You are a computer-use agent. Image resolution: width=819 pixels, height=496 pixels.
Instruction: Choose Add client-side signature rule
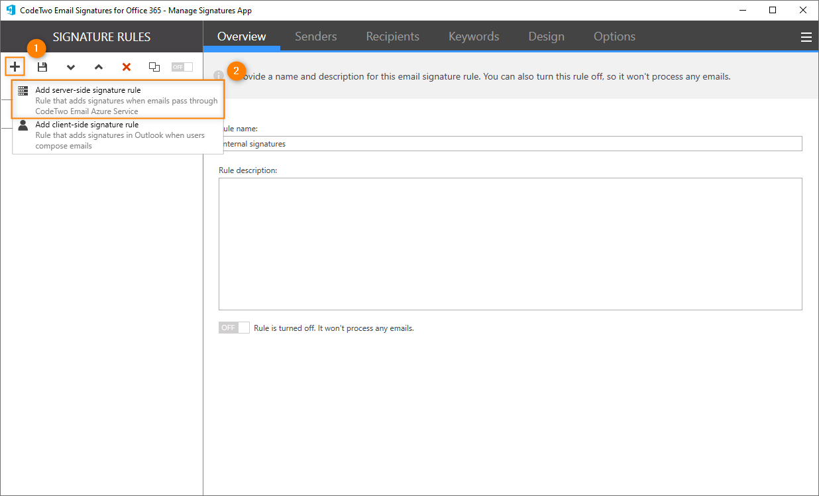click(x=117, y=124)
